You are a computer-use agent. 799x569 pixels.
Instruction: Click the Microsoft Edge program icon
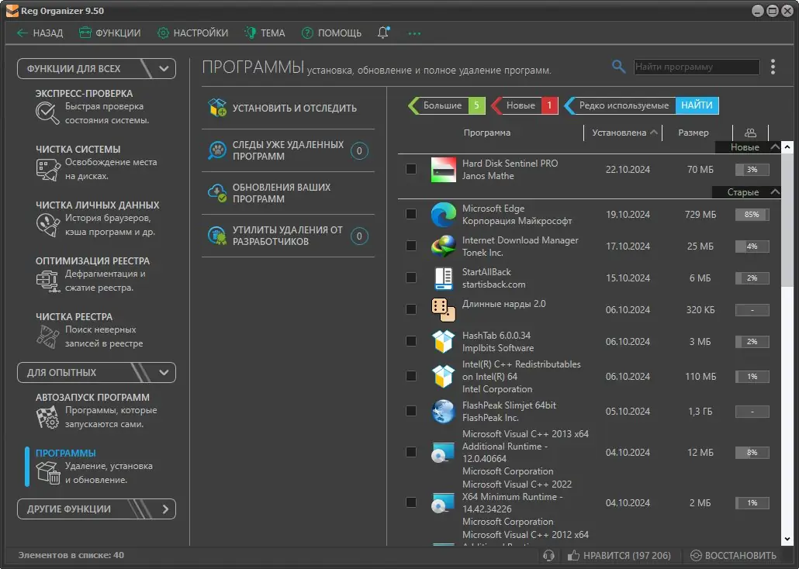point(443,215)
